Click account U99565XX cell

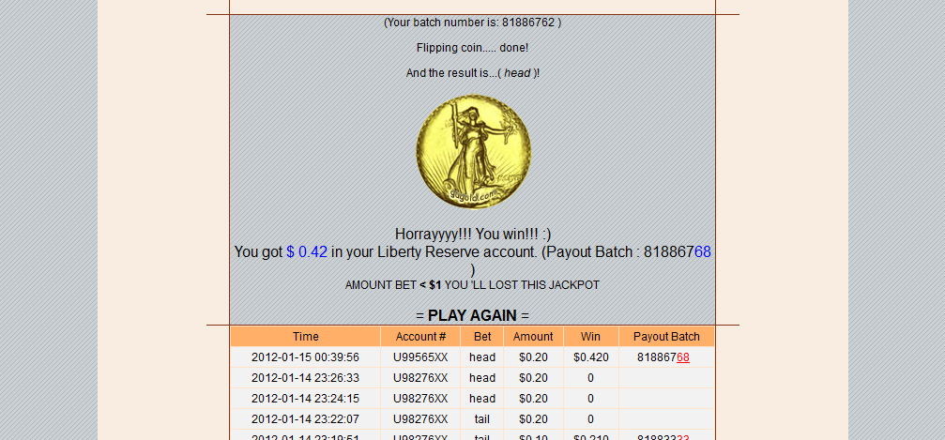[x=420, y=357]
